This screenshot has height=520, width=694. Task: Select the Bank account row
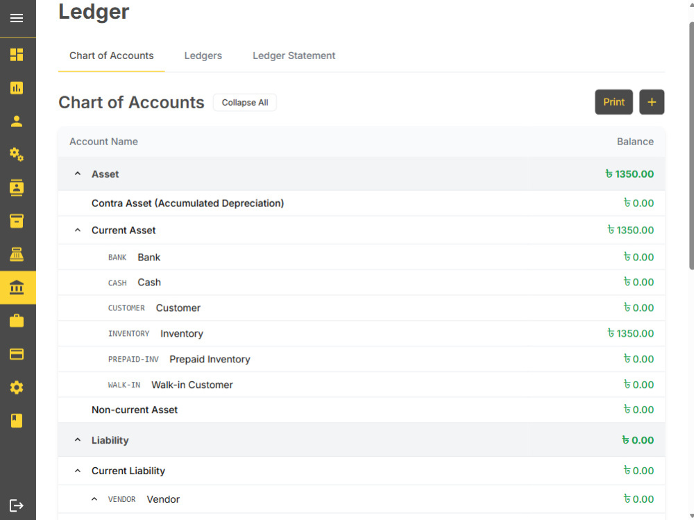point(361,258)
